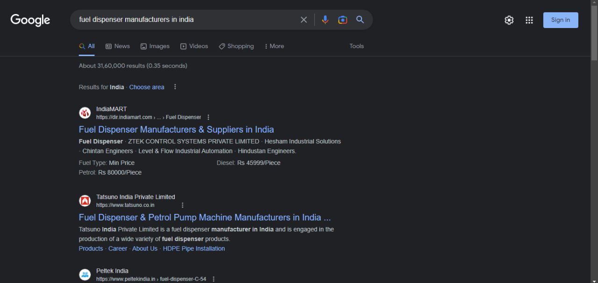Start voice search with microphone icon
The image size is (598, 283).
[x=325, y=20]
